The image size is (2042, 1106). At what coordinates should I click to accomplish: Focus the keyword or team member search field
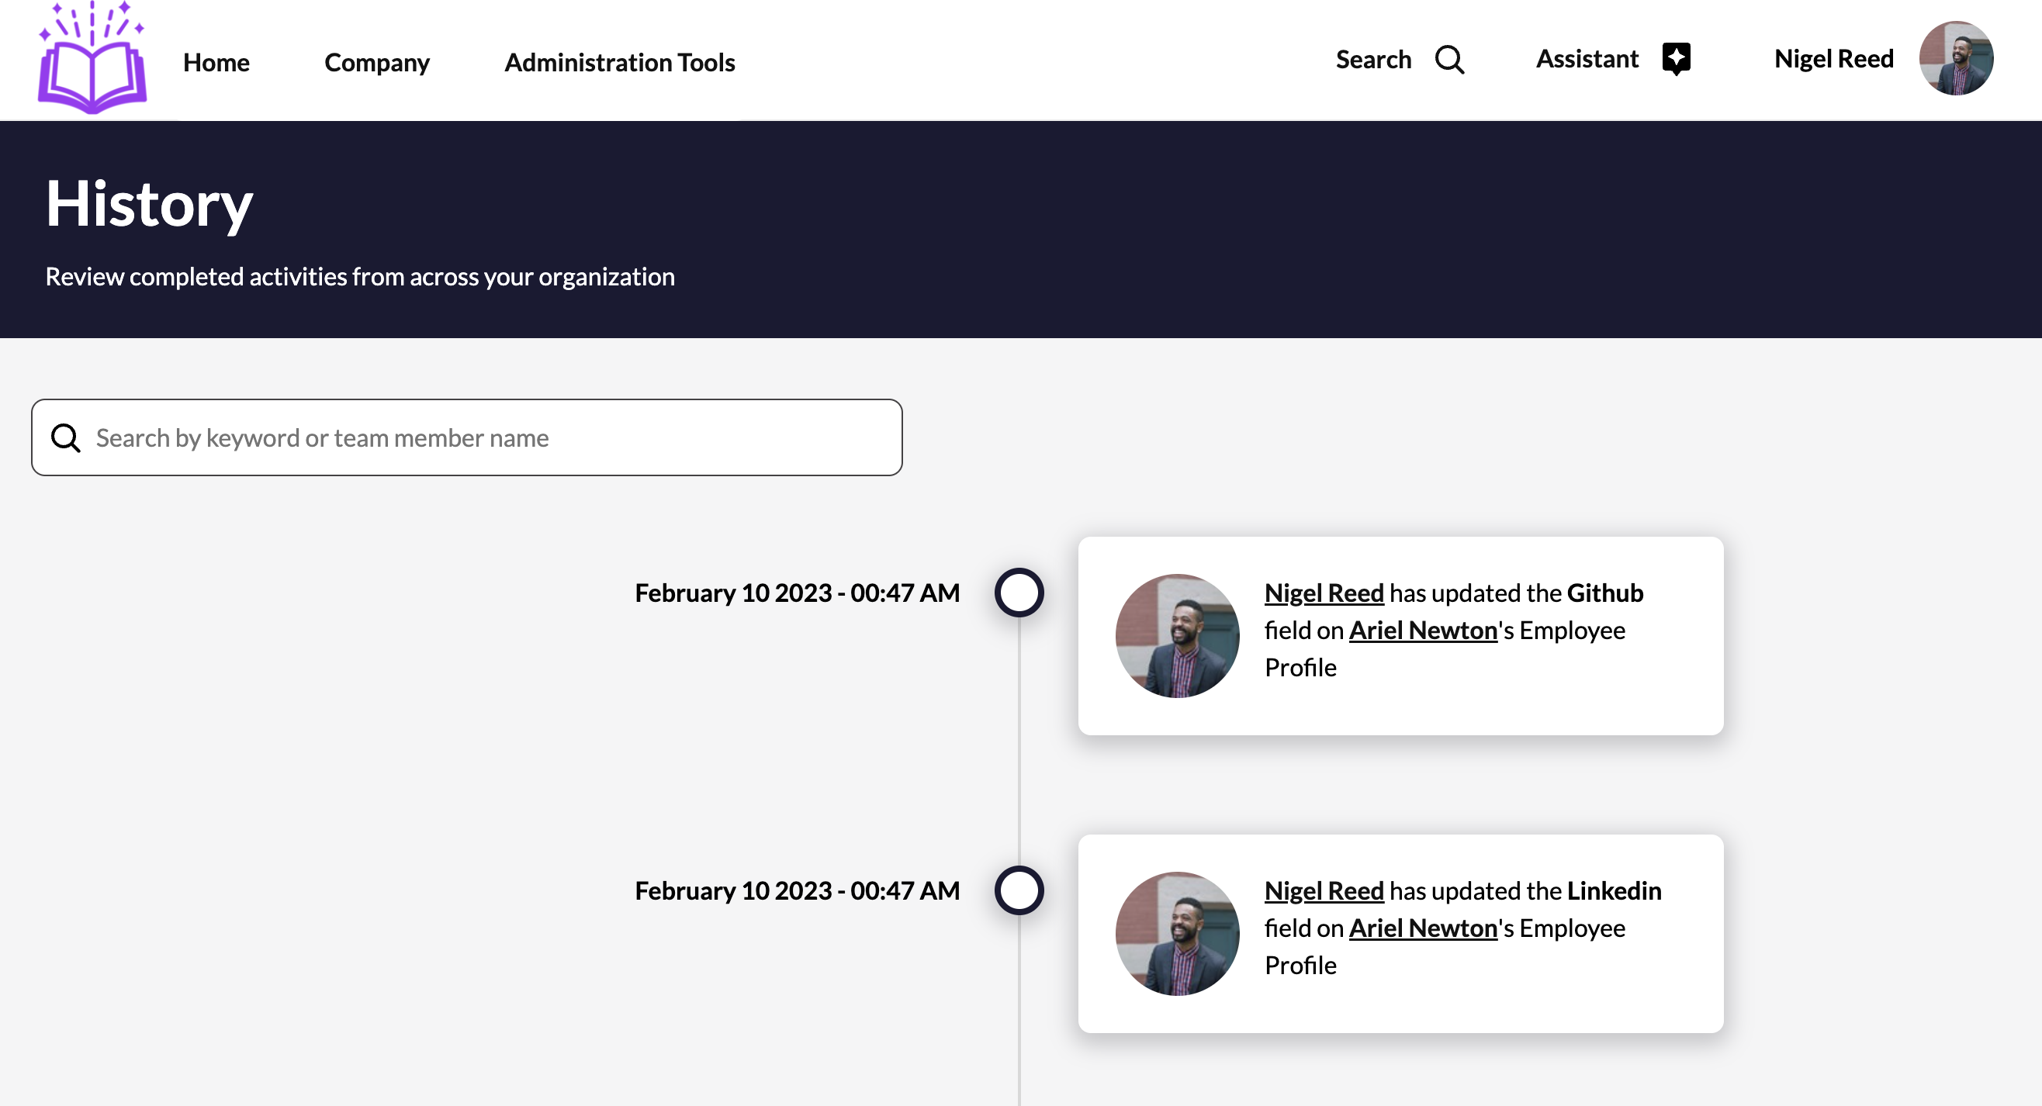(491, 438)
